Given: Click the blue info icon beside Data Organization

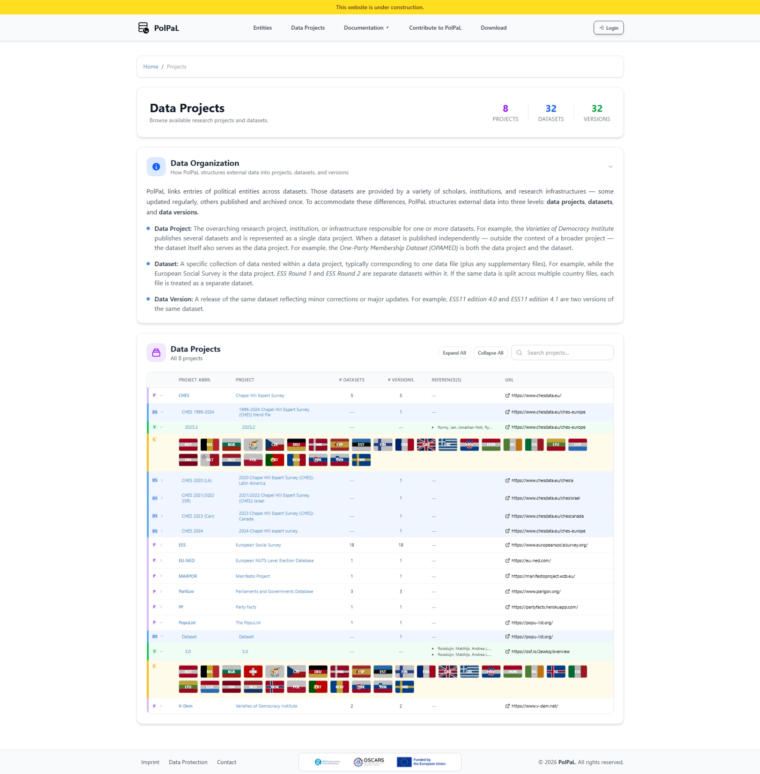Looking at the screenshot, I should [156, 167].
